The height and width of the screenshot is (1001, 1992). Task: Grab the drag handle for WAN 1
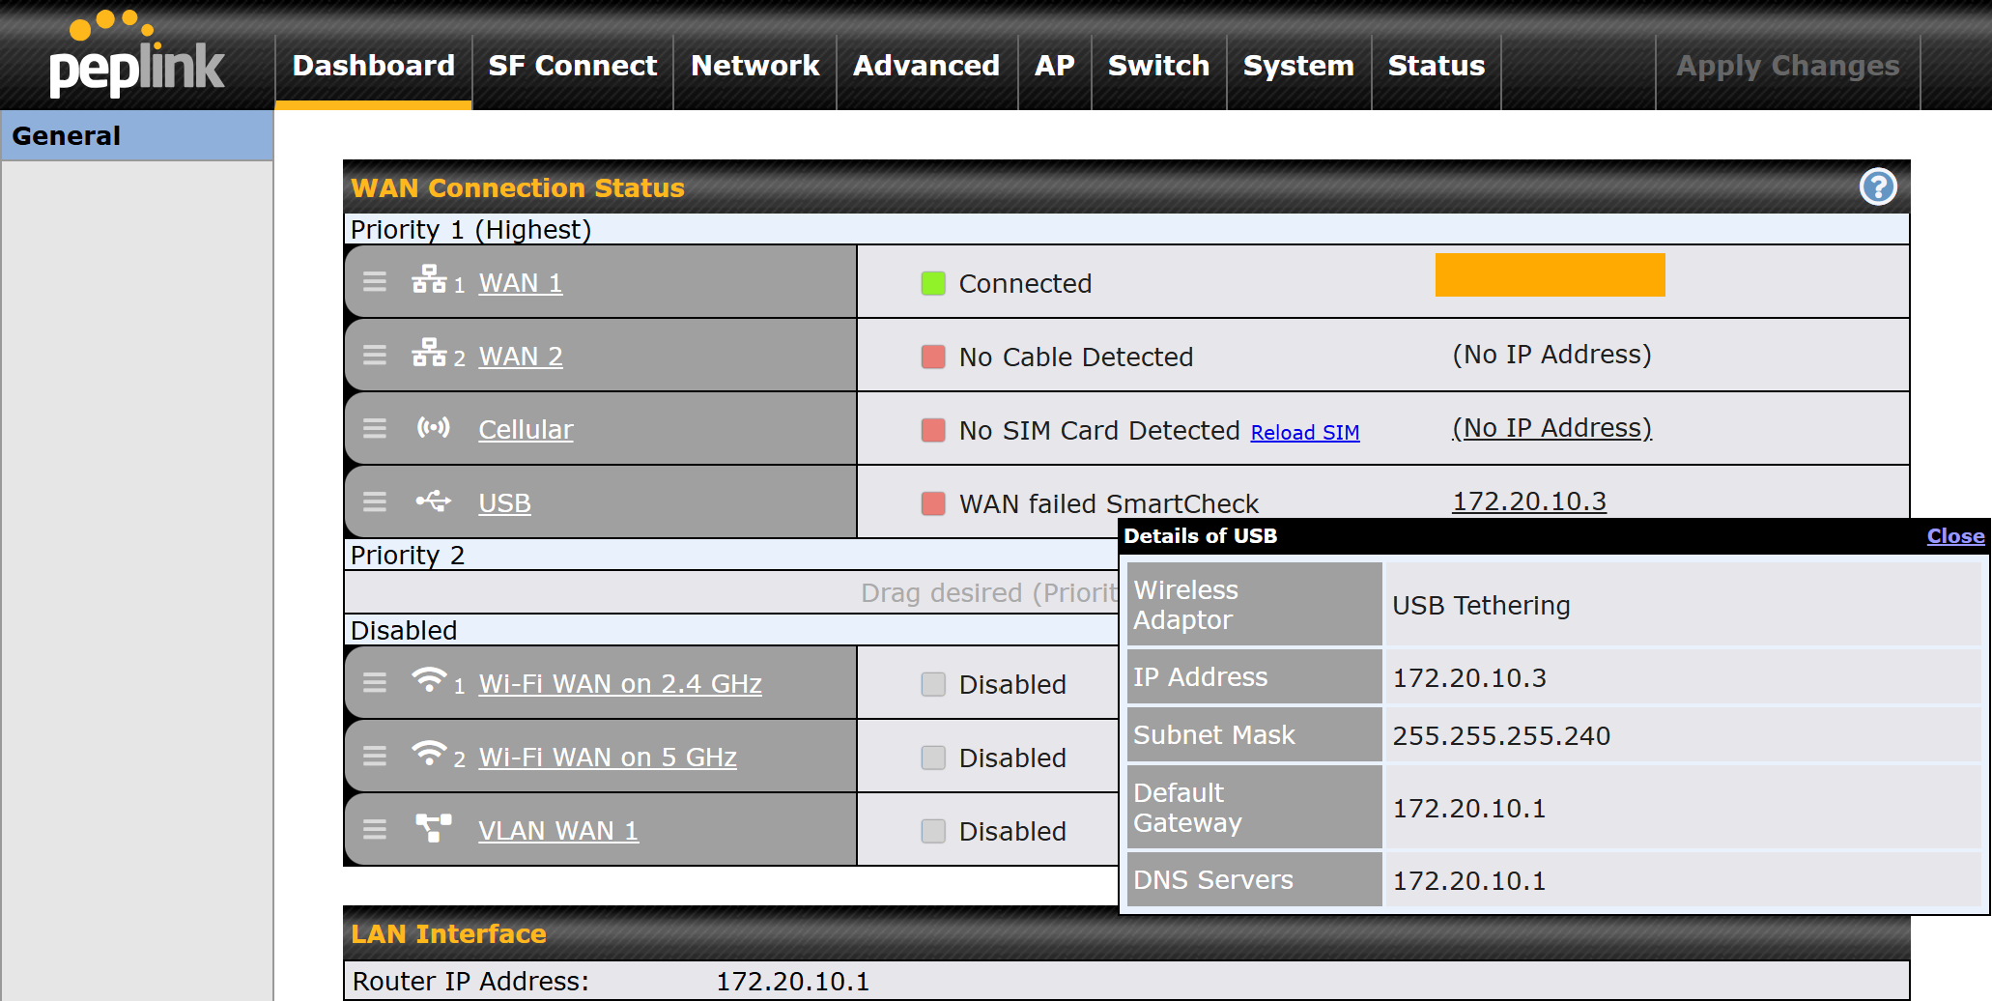coord(375,282)
